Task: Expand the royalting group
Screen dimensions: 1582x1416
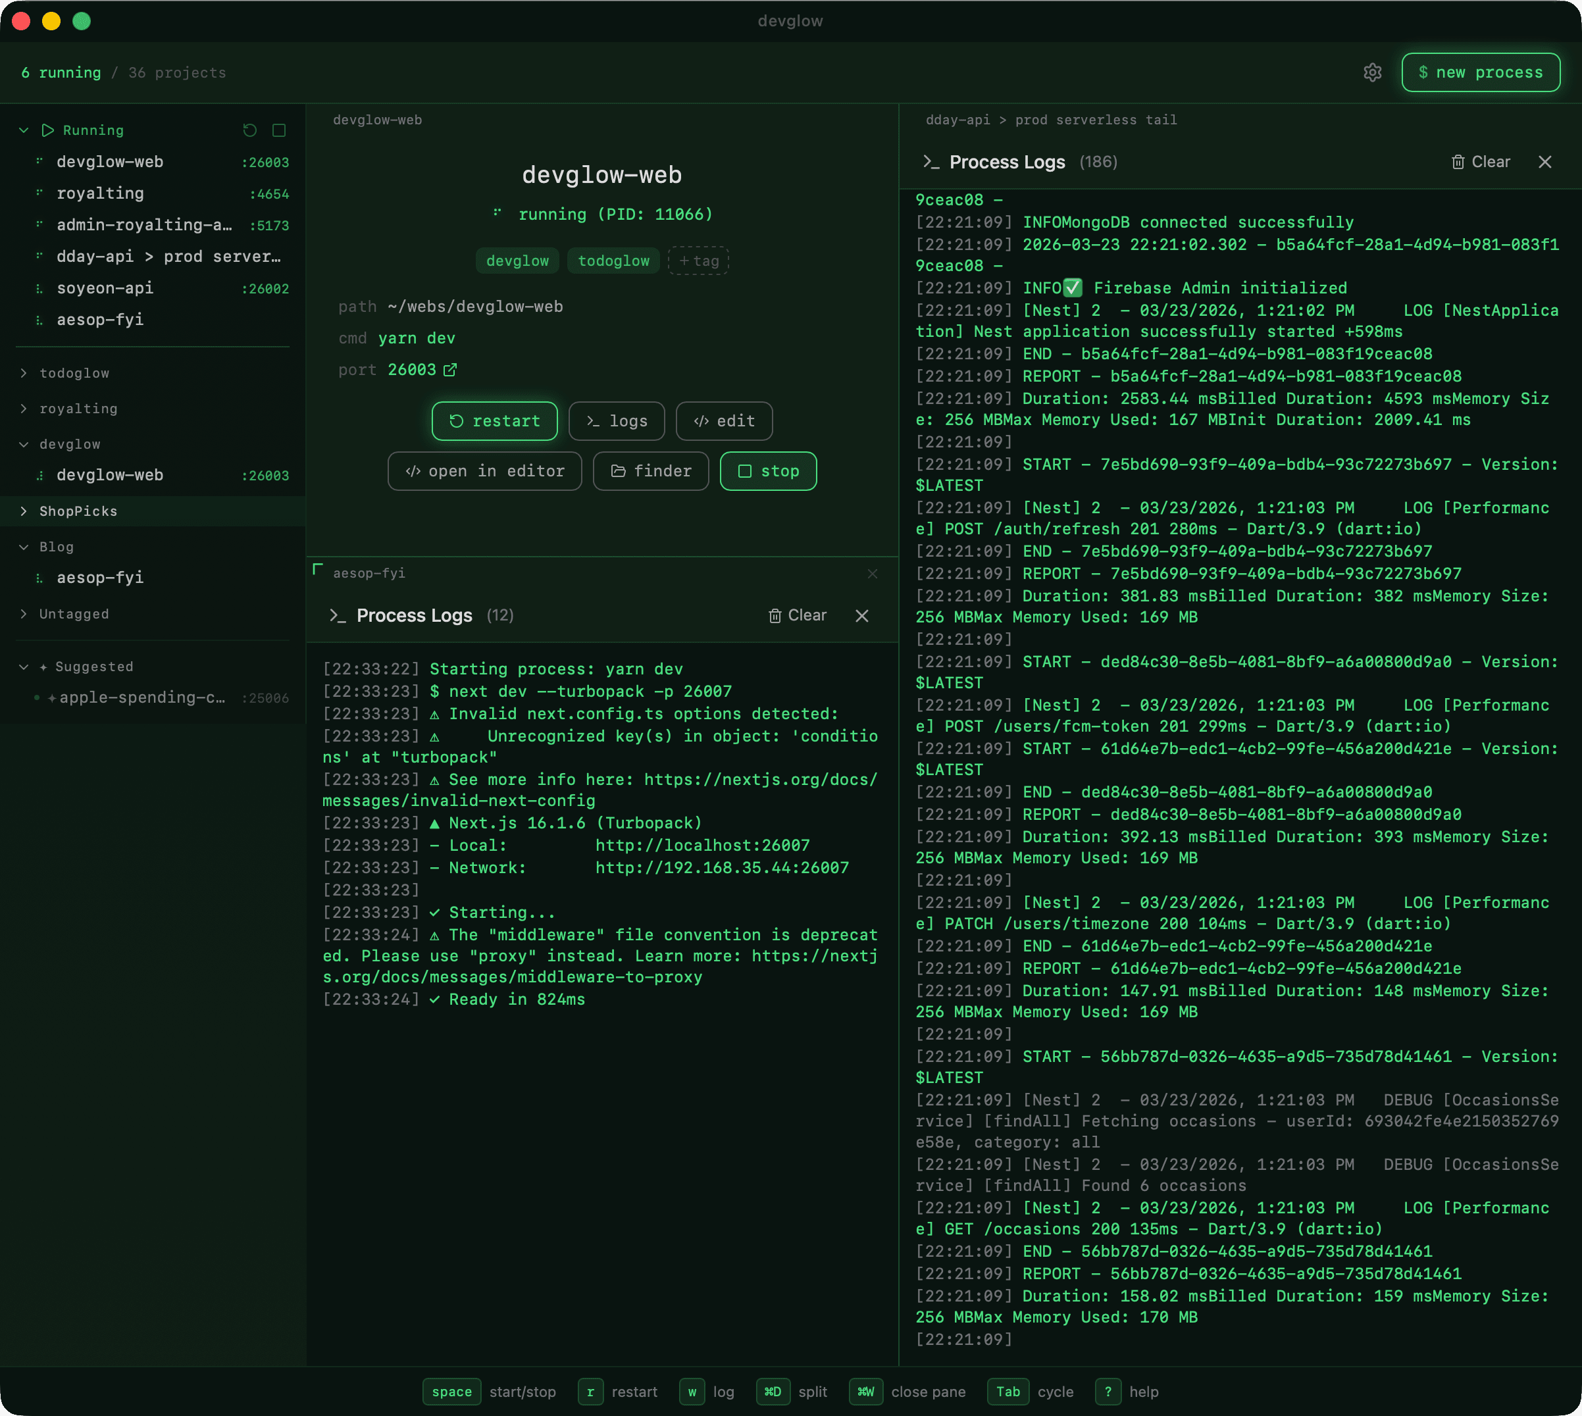Action: tap(153, 409)
